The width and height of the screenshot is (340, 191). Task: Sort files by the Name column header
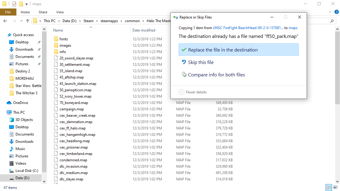click(58, 30)
